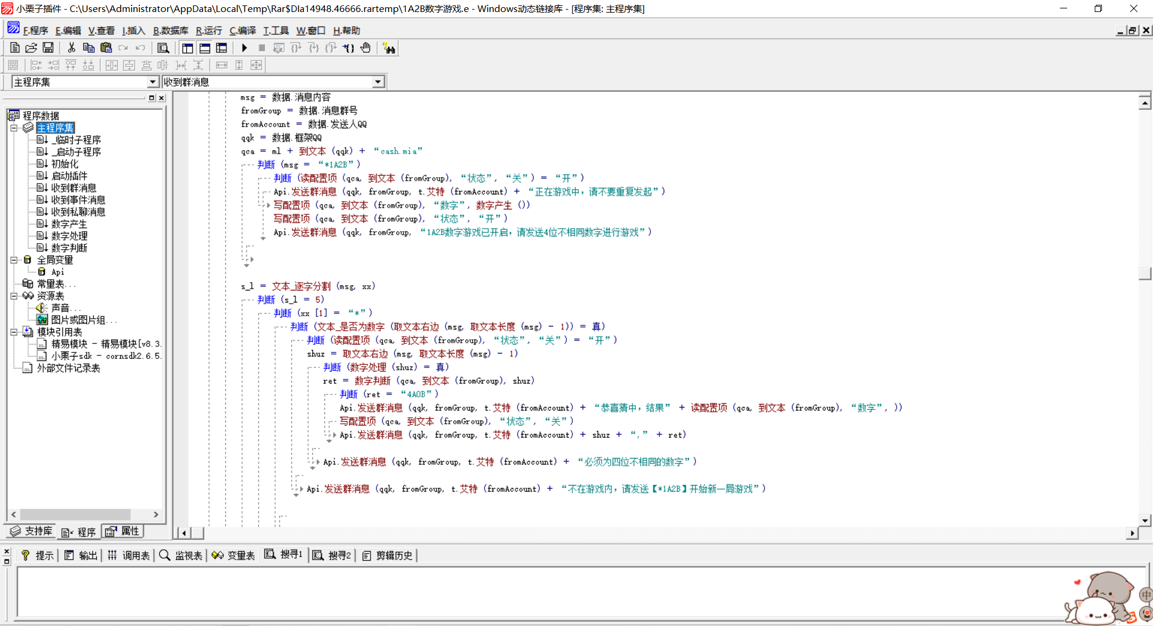Open the 主程序集 dropdown list
The width and height of the screenshot is (1153, 626).
coord(153,82)
